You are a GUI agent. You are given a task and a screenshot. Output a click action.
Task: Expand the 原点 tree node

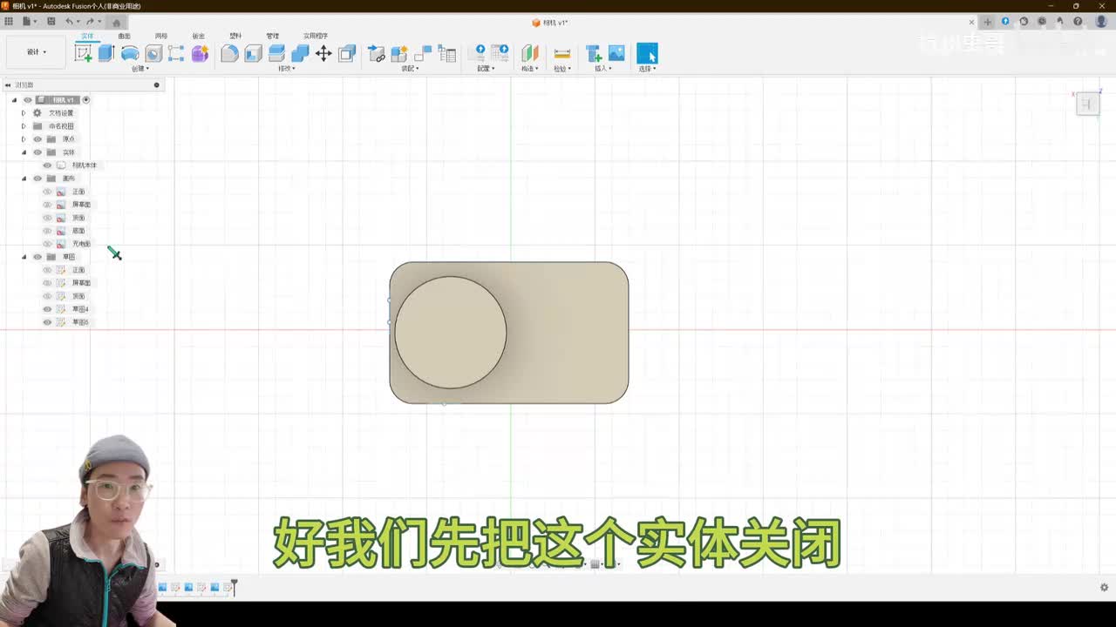pos(24,139)
